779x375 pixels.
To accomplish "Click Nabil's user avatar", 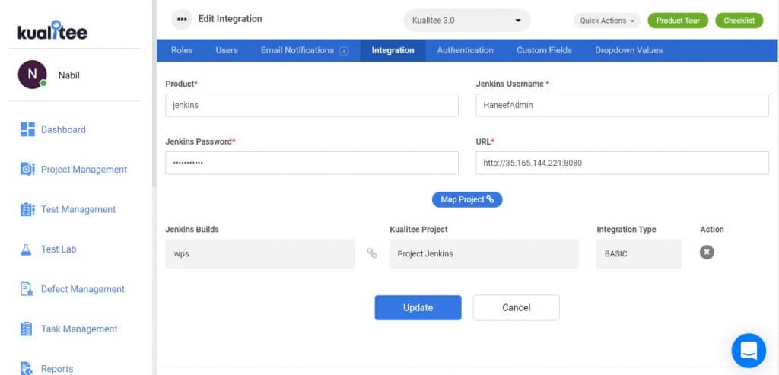I will [x=32, y=75].
